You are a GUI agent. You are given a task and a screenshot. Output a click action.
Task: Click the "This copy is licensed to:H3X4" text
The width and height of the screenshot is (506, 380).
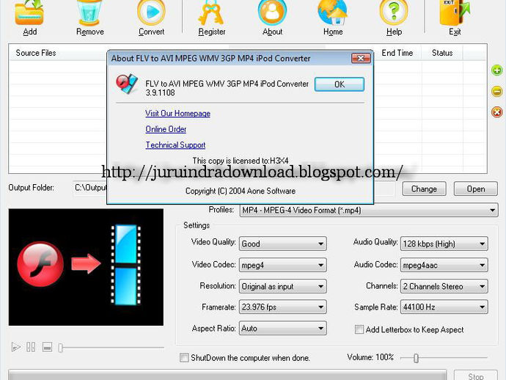click(x=241, y=161)
